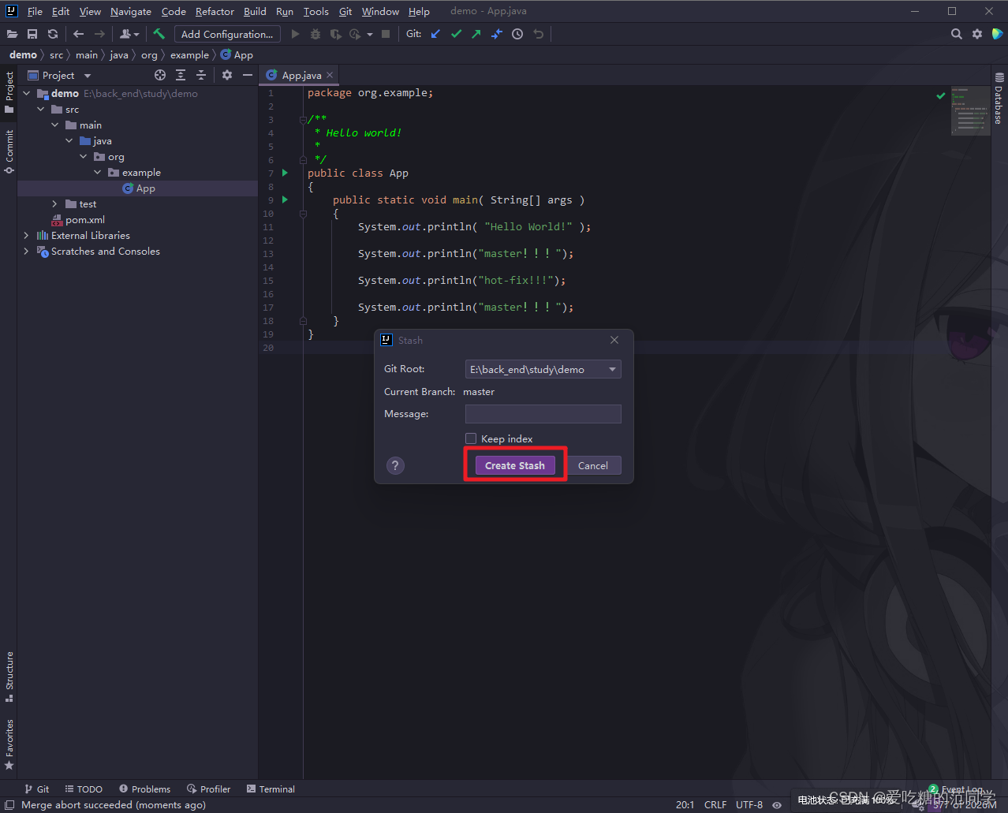Viewport: 1008px width, 813px height.
Task: Open the user account dropdown in toolbar
Action: (x=130, y=34)
